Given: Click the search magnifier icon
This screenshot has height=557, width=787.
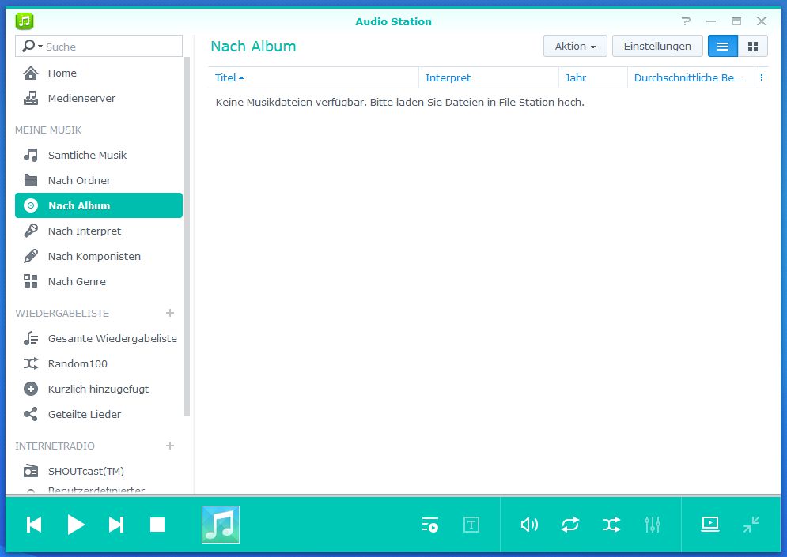Looking at the screenshot, I should pyautogui.click(x=28, y=46).
